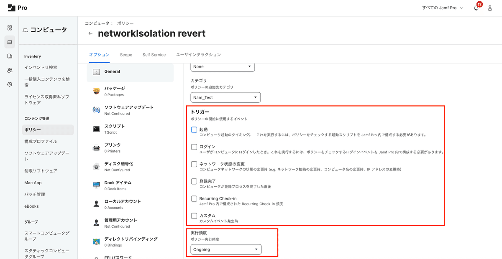Switch to the ユーザインタラクション tab
The height and width of the screenshot is (259, 502).
(198, 55)
